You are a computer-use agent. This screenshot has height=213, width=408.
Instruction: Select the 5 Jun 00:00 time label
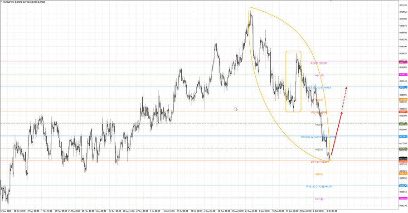click(101, 211)
